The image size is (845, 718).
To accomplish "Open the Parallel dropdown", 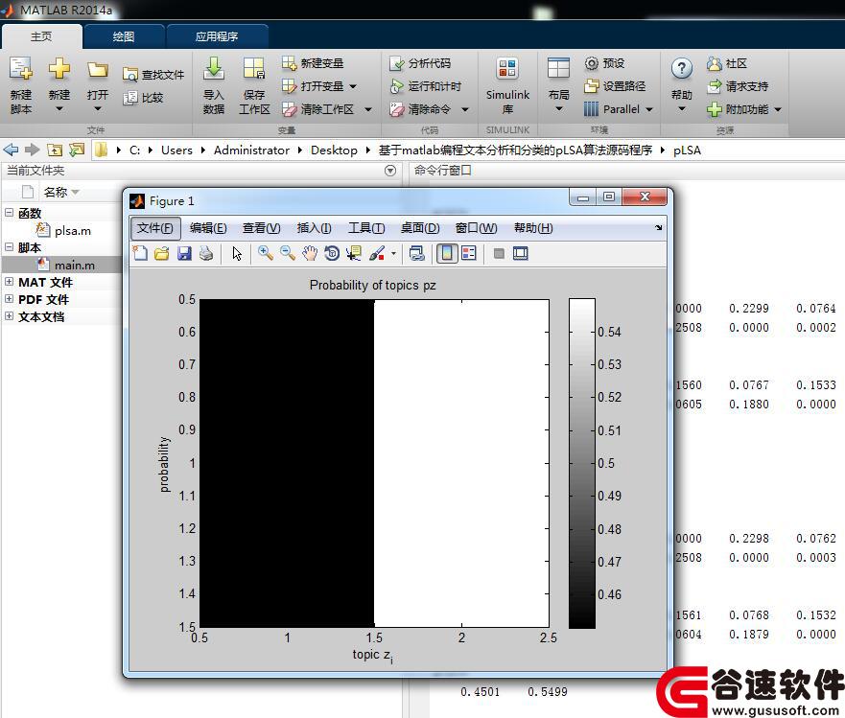I will [649, 109].
